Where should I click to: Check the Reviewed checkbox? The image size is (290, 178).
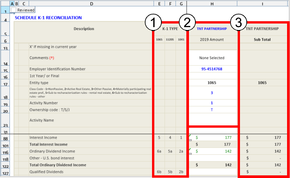coord(13,10)
